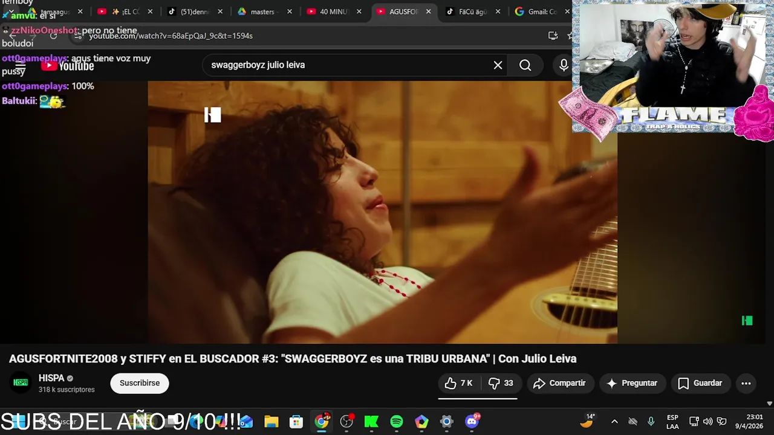Open the HISPA channel avatar
This screenshot has height=435, width=774.
(21, 383)
